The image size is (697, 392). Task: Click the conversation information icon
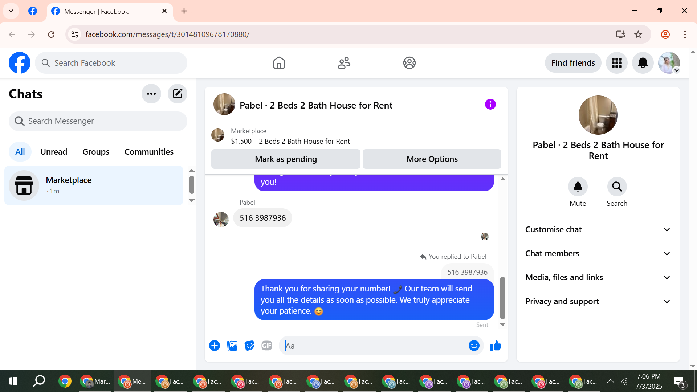pos(490,105)
